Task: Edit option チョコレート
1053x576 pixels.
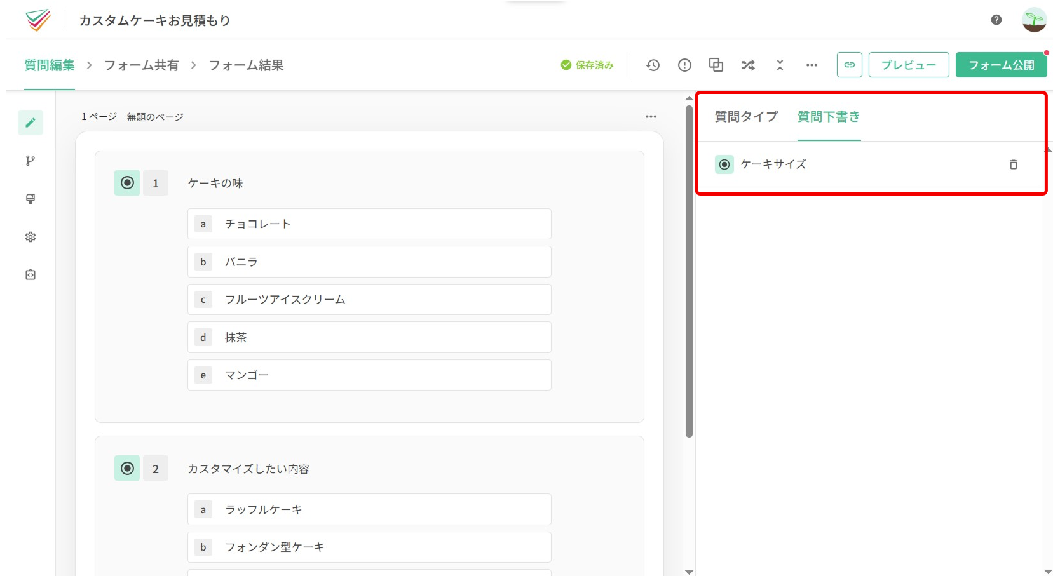Action: coord(369,224)
